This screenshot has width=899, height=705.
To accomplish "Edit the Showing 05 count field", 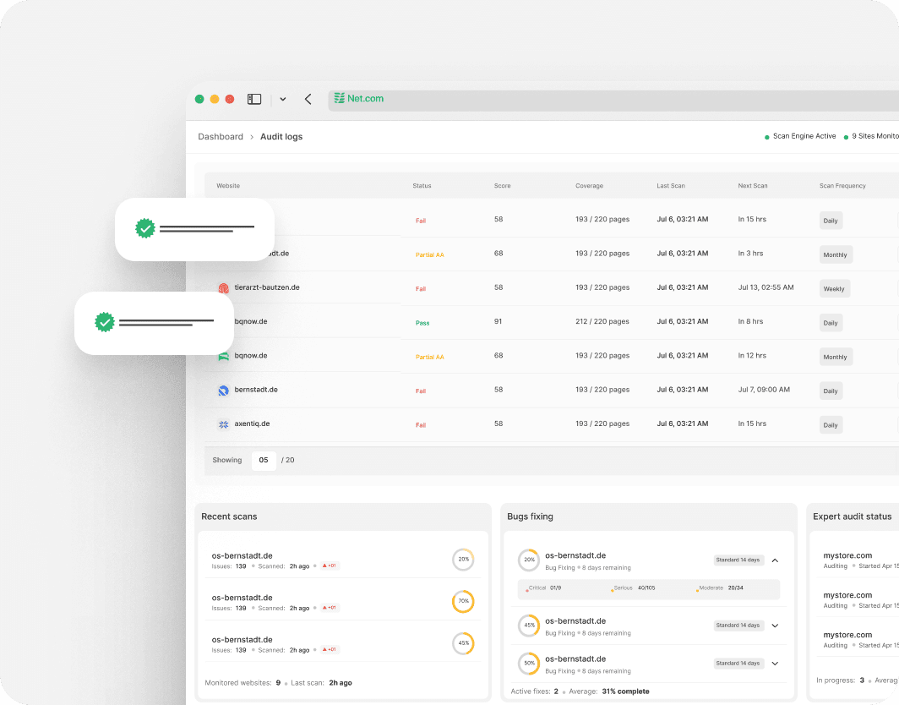I will [x=264, y=460].
